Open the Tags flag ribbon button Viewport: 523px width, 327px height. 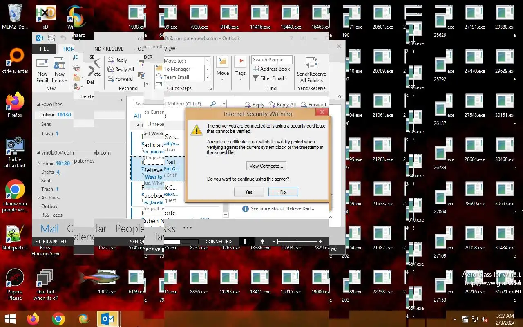coord(240,69)
